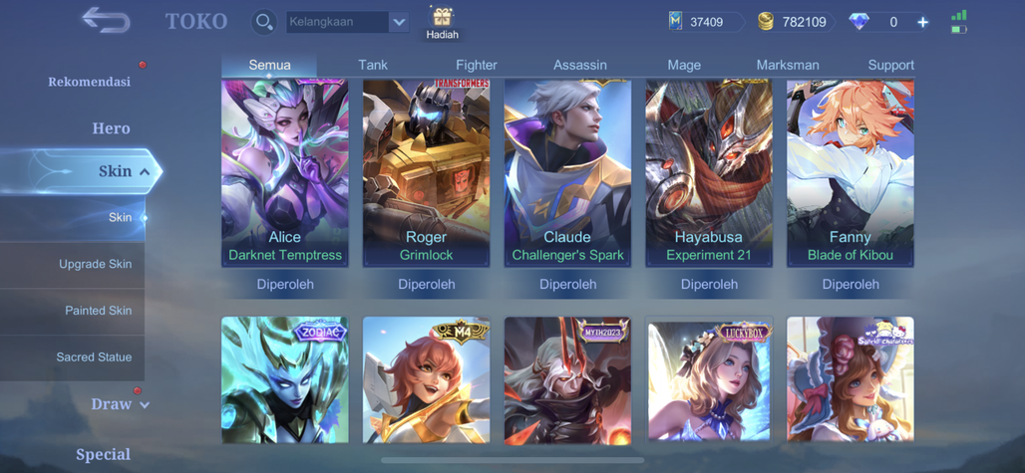The width and height of the screenshot is (1025, 473).
Task: Open the Hadiah gift box icon
Action: tap(443, 18)
